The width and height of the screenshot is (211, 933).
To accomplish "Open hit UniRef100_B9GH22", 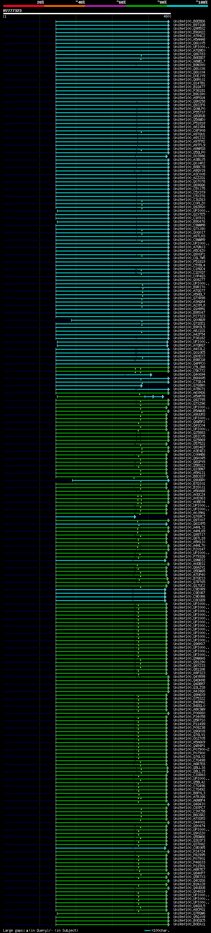I will [189, 32].
